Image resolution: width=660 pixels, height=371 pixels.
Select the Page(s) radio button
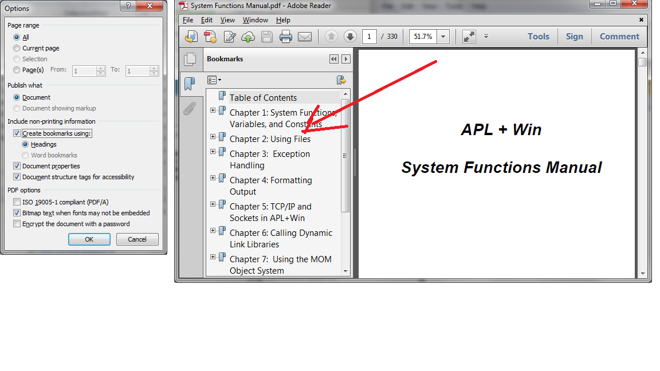pyautogui.click(x=17, y=70)
